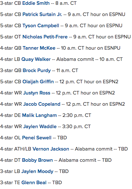The height and width of the screenshot is (189, 132).
Task: Follow the Olaijah Griffin link
Action: pyautogui.click(x=38, y=82)
